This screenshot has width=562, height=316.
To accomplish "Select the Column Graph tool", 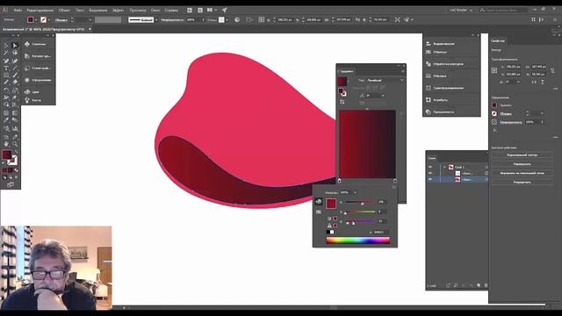I will (15, 128).
